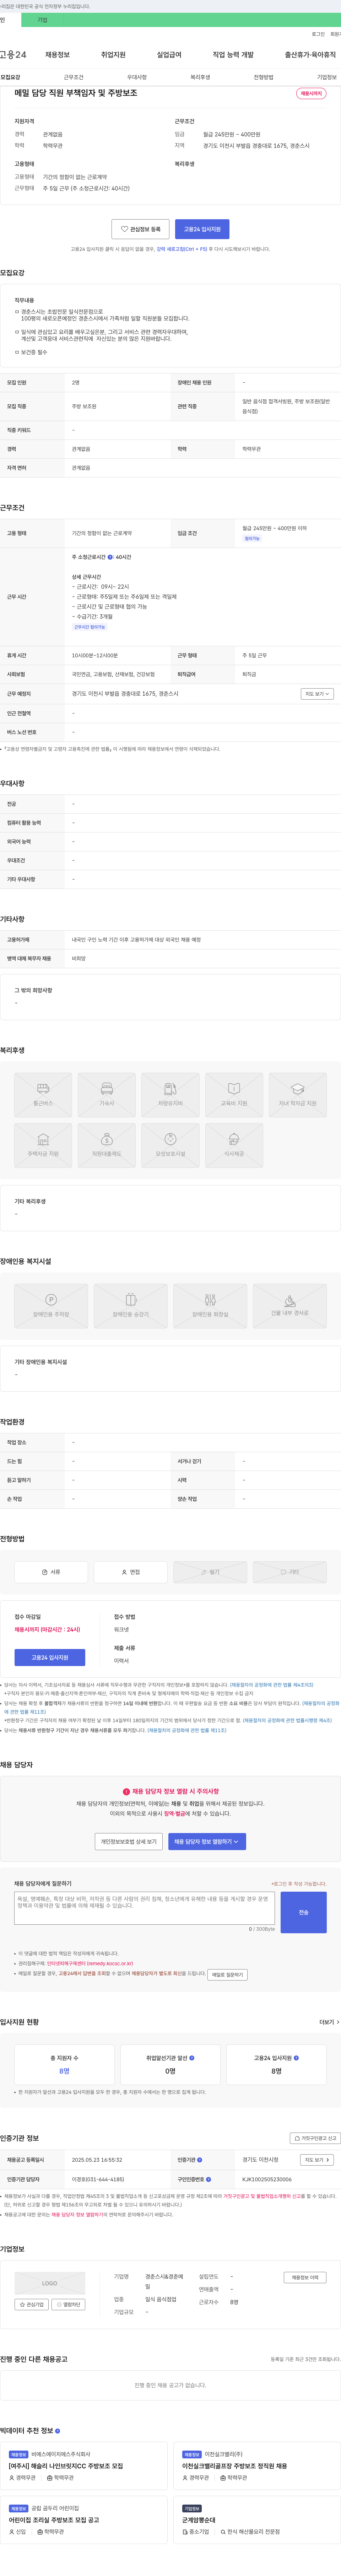The width and height of the screenshot is (341, 2576).
Task: Click the 기숙사 welfare icon
Action: coord(107,1095)
